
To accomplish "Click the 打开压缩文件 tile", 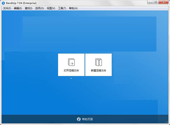I will tap(71, 65).
